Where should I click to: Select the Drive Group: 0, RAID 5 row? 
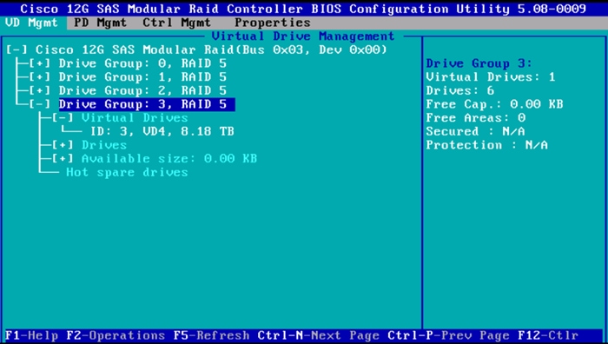coord(142,63)
